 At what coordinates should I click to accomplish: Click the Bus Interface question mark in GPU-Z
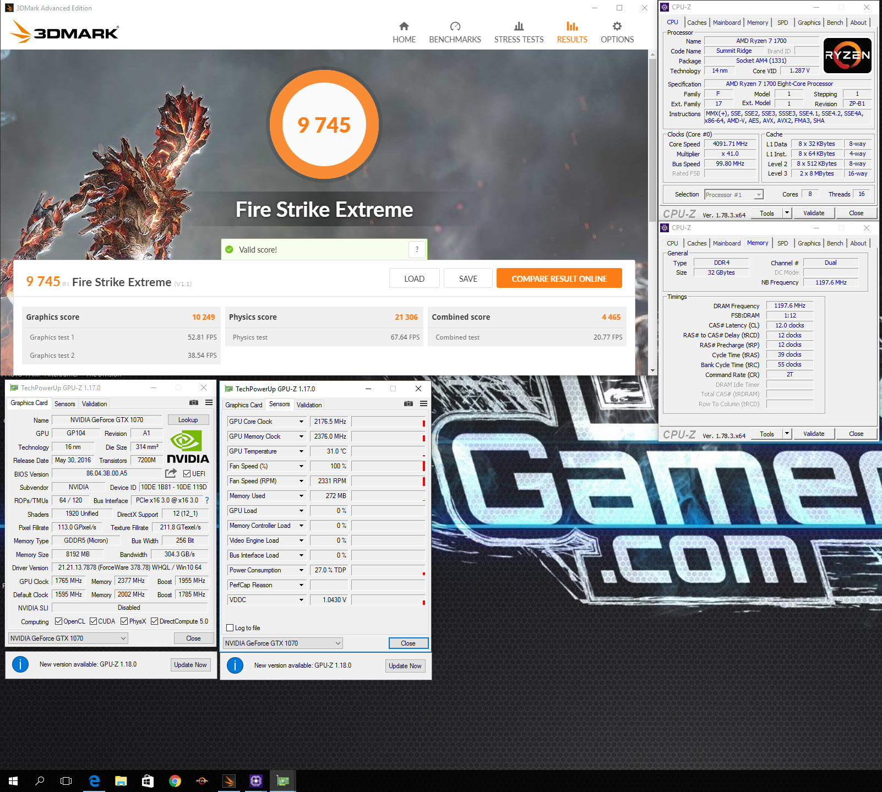click(x=207, y=500)
